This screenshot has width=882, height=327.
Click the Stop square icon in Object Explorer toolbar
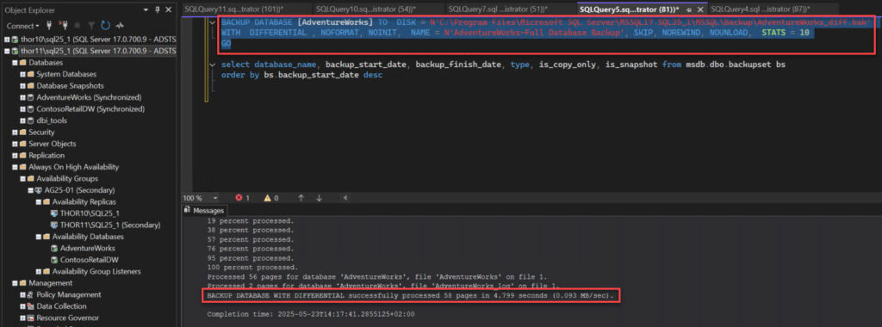click(x=77, y=26)
